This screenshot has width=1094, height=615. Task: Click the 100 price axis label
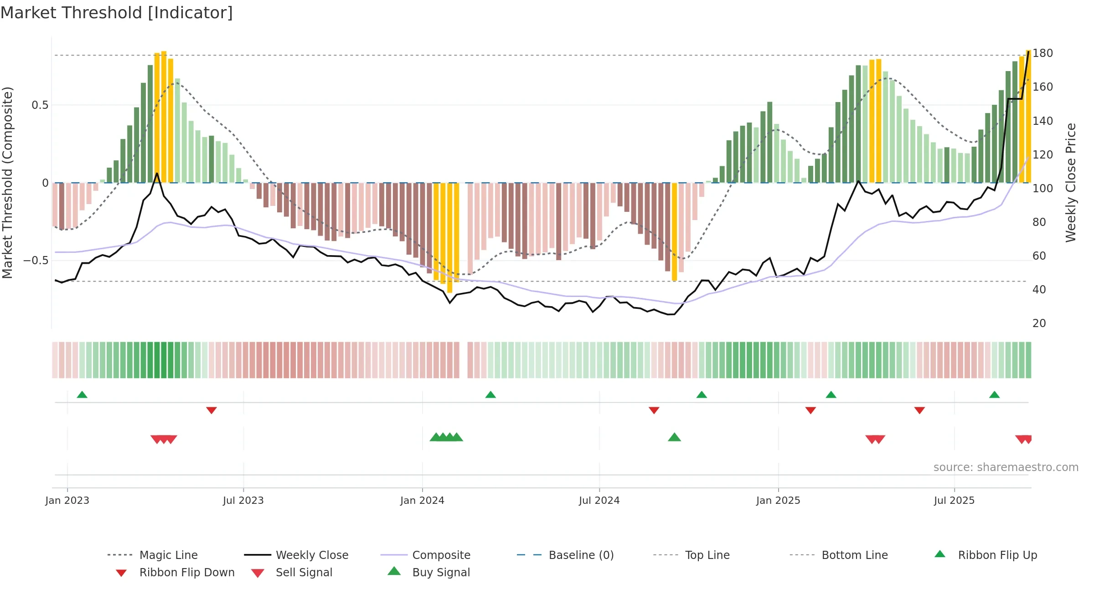[x=1043, y=188]
